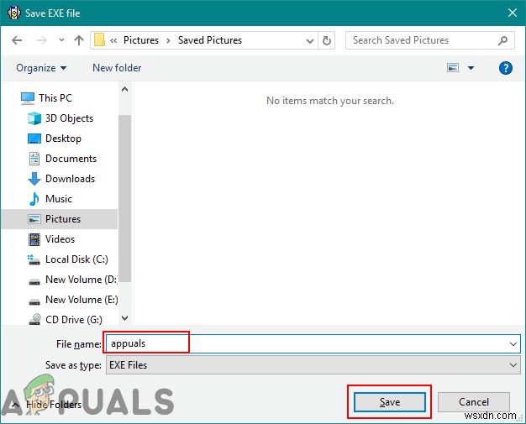Select This PC in navigation pane

pos(55,98)
